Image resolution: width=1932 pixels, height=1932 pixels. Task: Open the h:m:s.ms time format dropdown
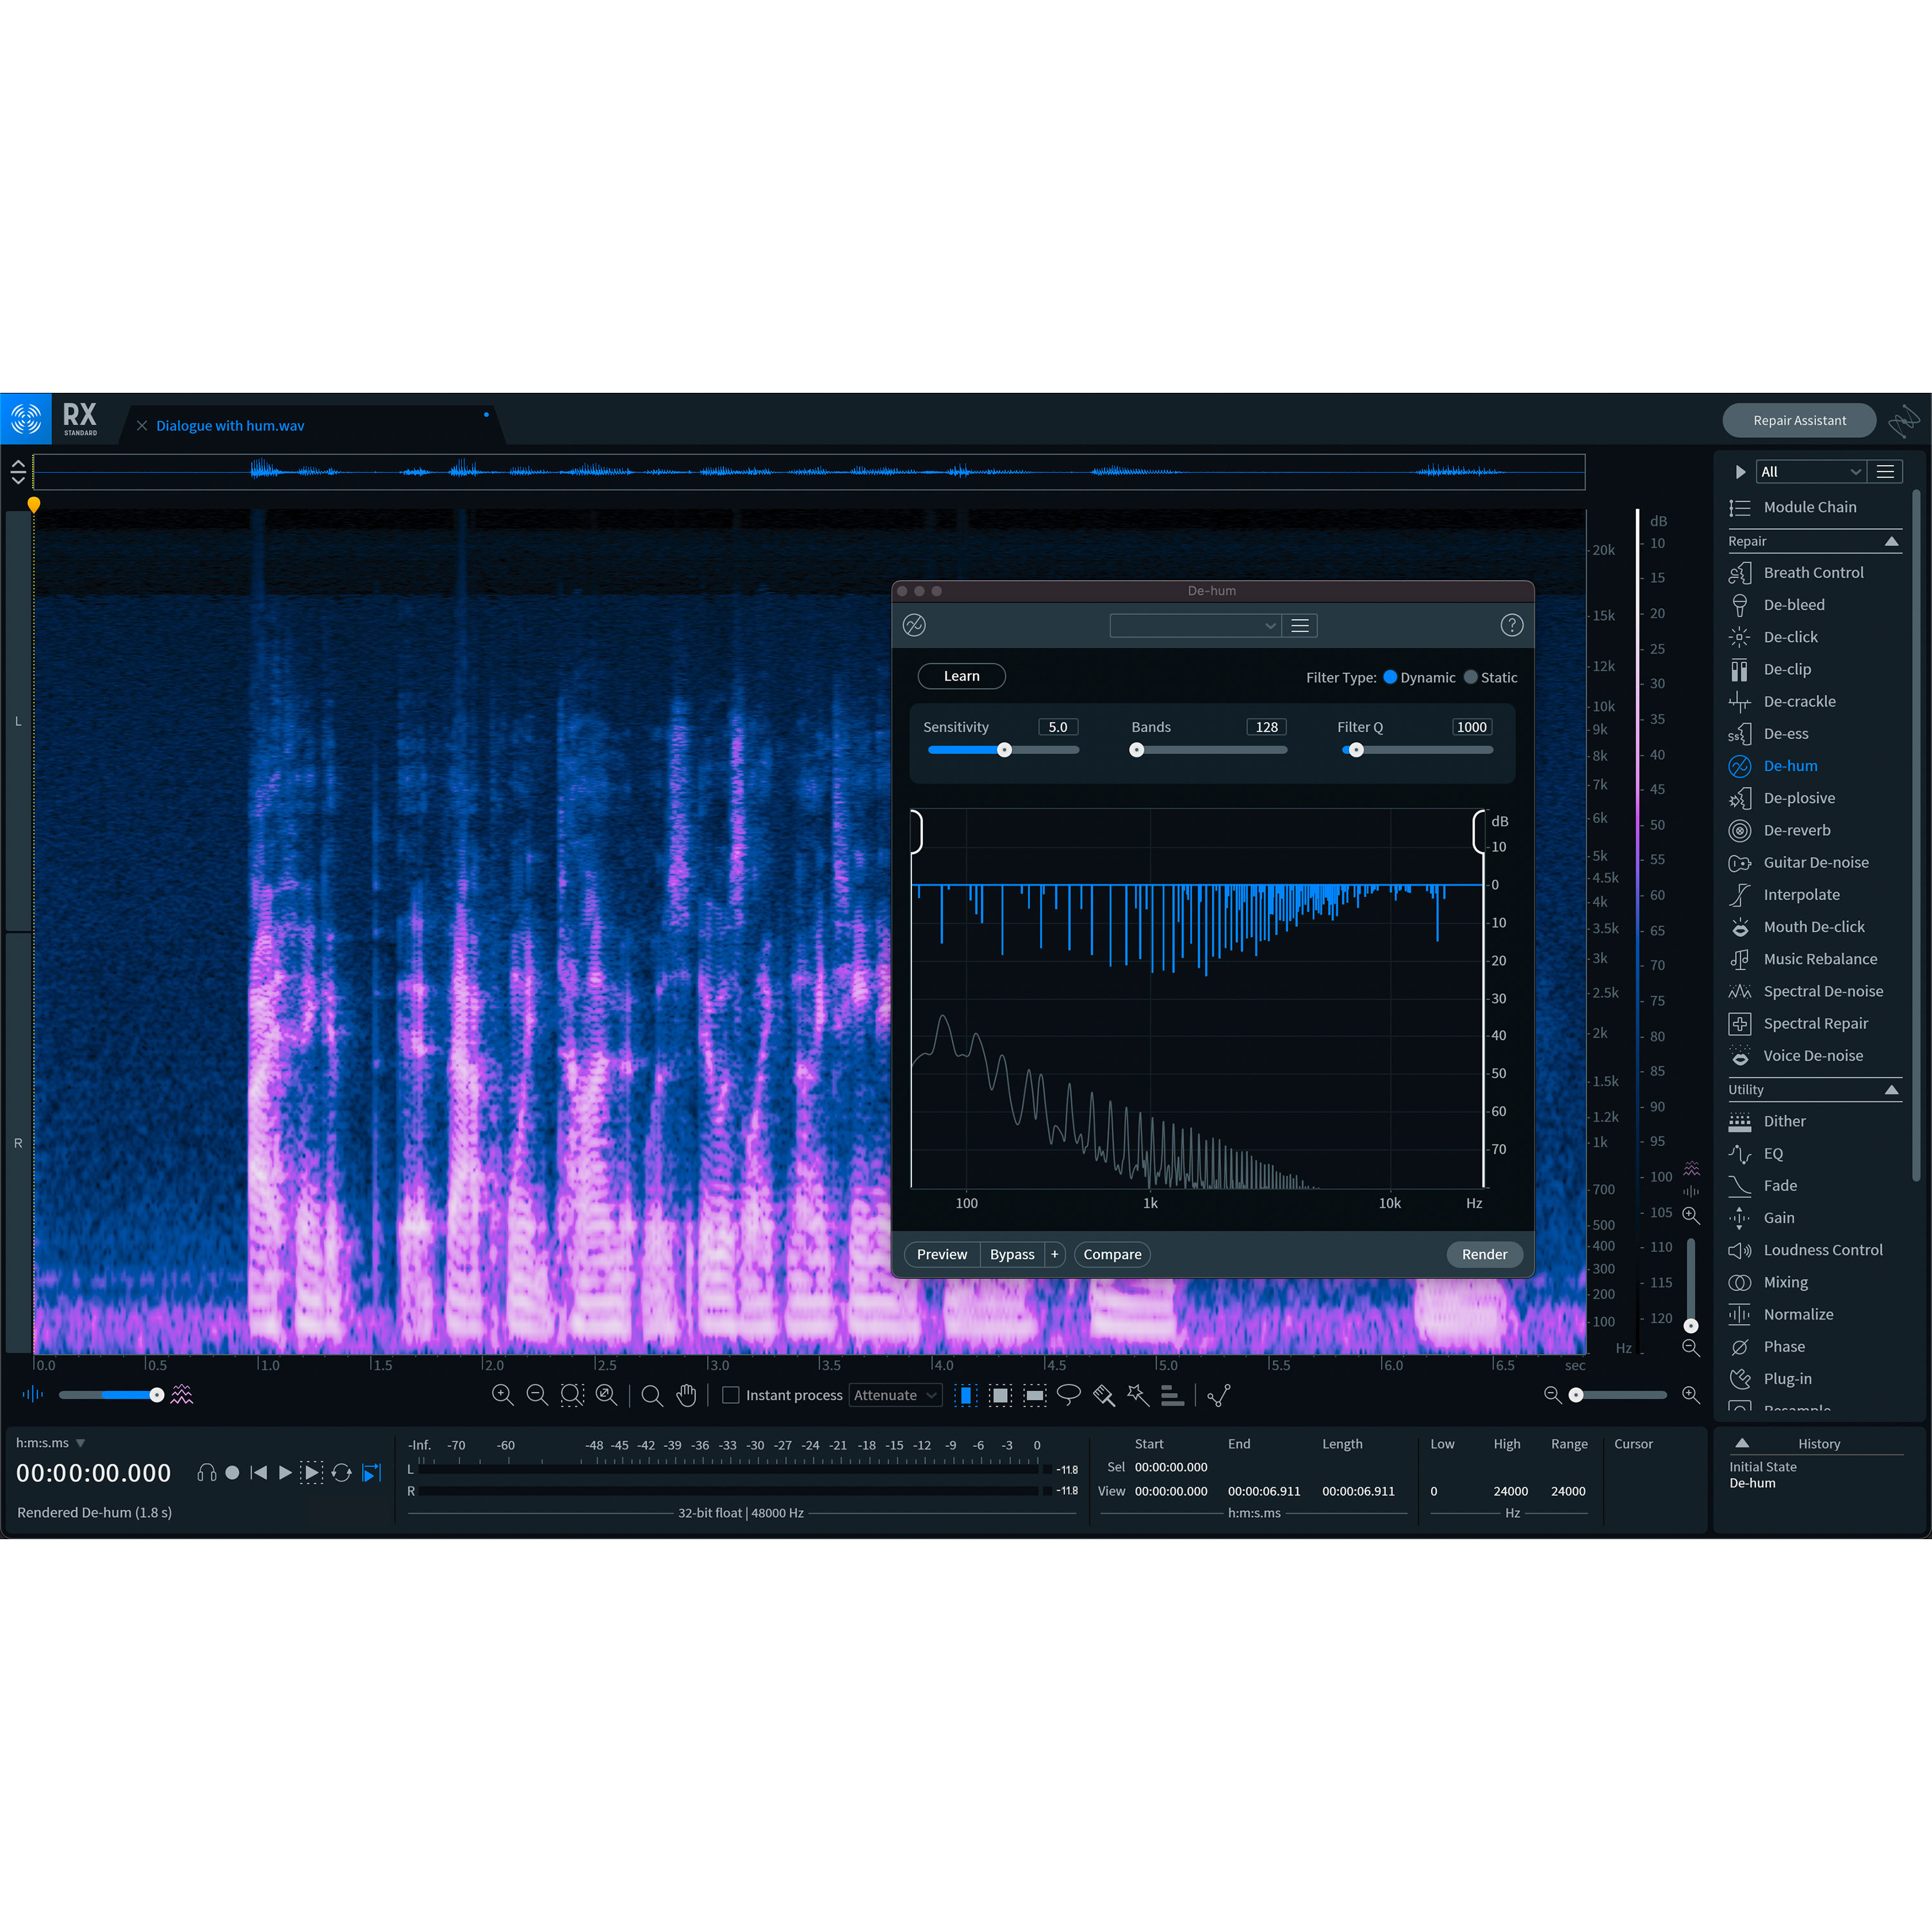coord(79,1443)
